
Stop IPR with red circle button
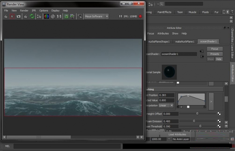pos(140,16)
